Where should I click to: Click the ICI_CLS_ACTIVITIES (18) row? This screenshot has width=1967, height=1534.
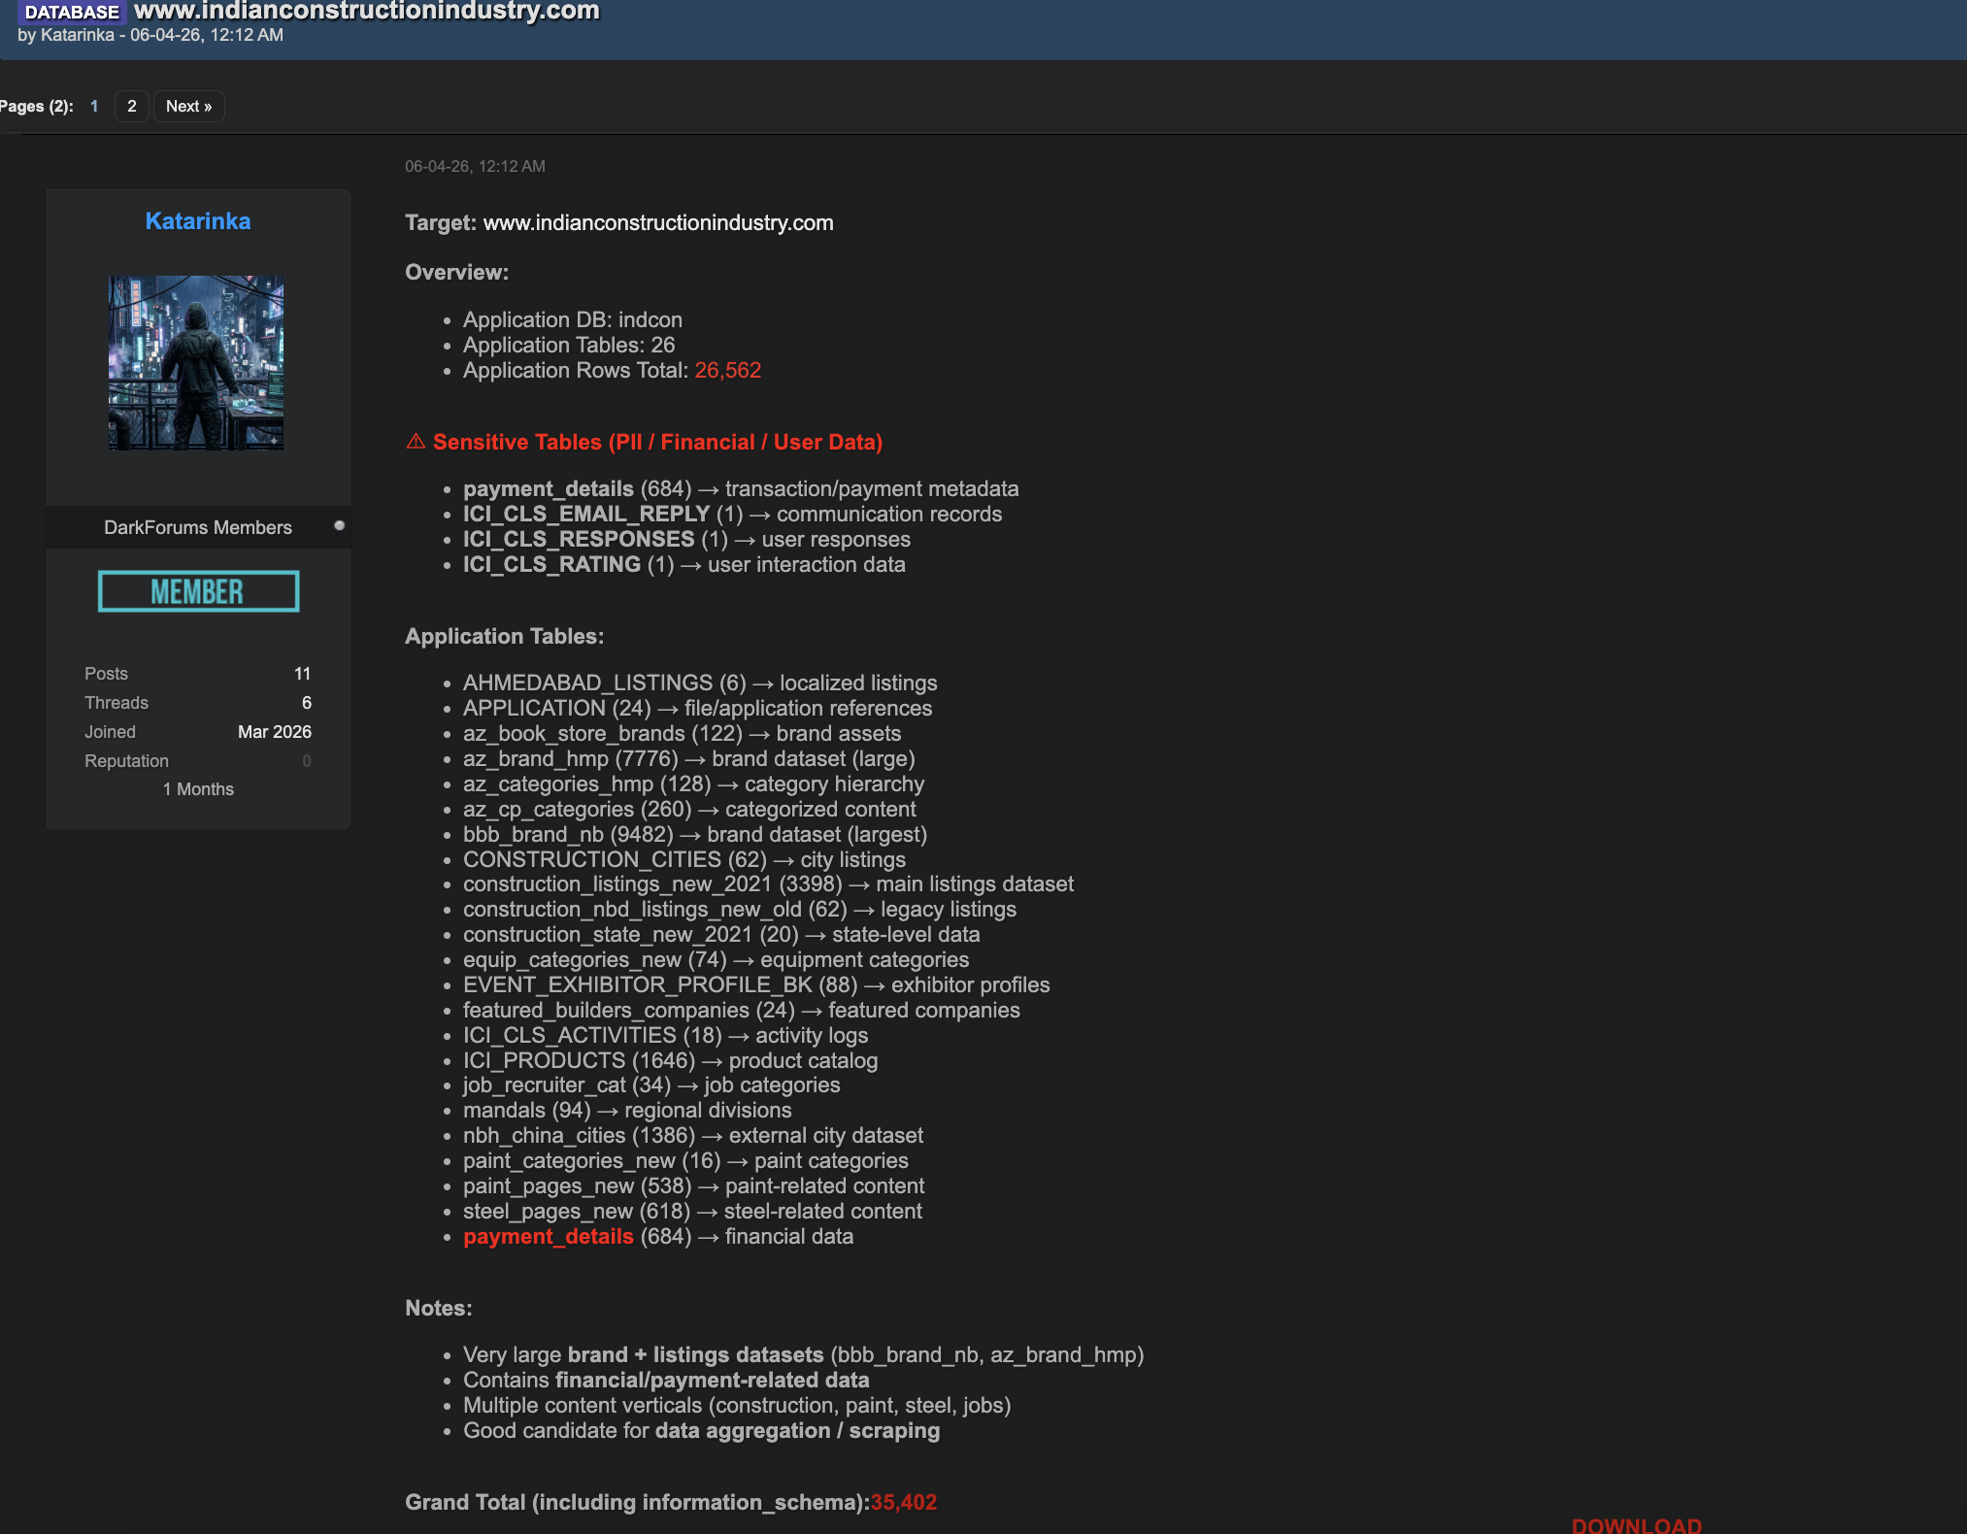point(665,1036)
